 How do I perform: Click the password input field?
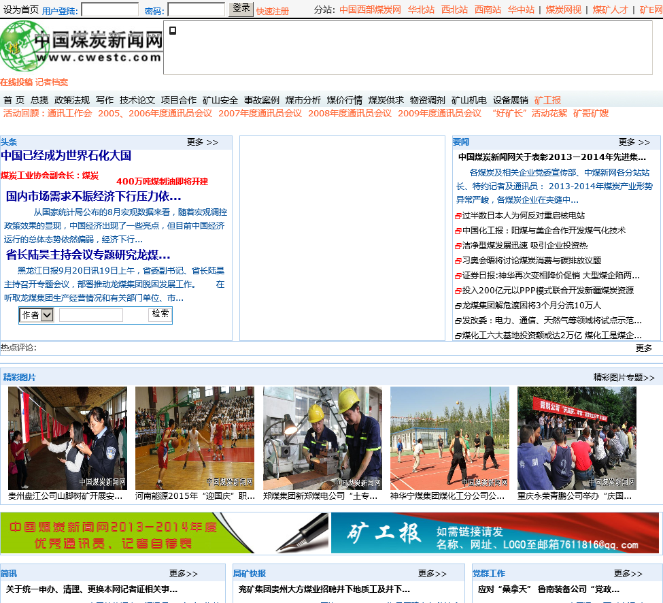[x=197, y=10]
